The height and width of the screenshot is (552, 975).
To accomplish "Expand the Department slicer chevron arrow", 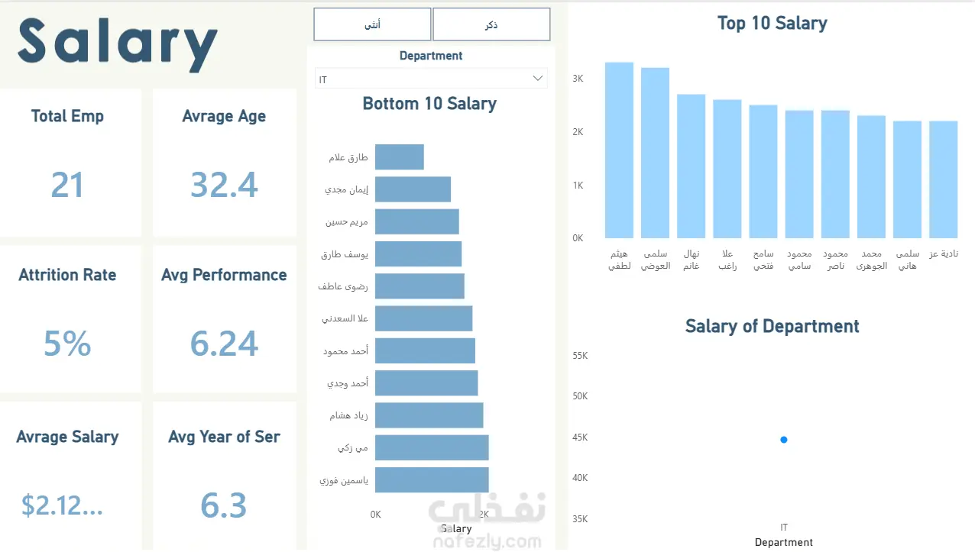I will (x=538, y=78).
